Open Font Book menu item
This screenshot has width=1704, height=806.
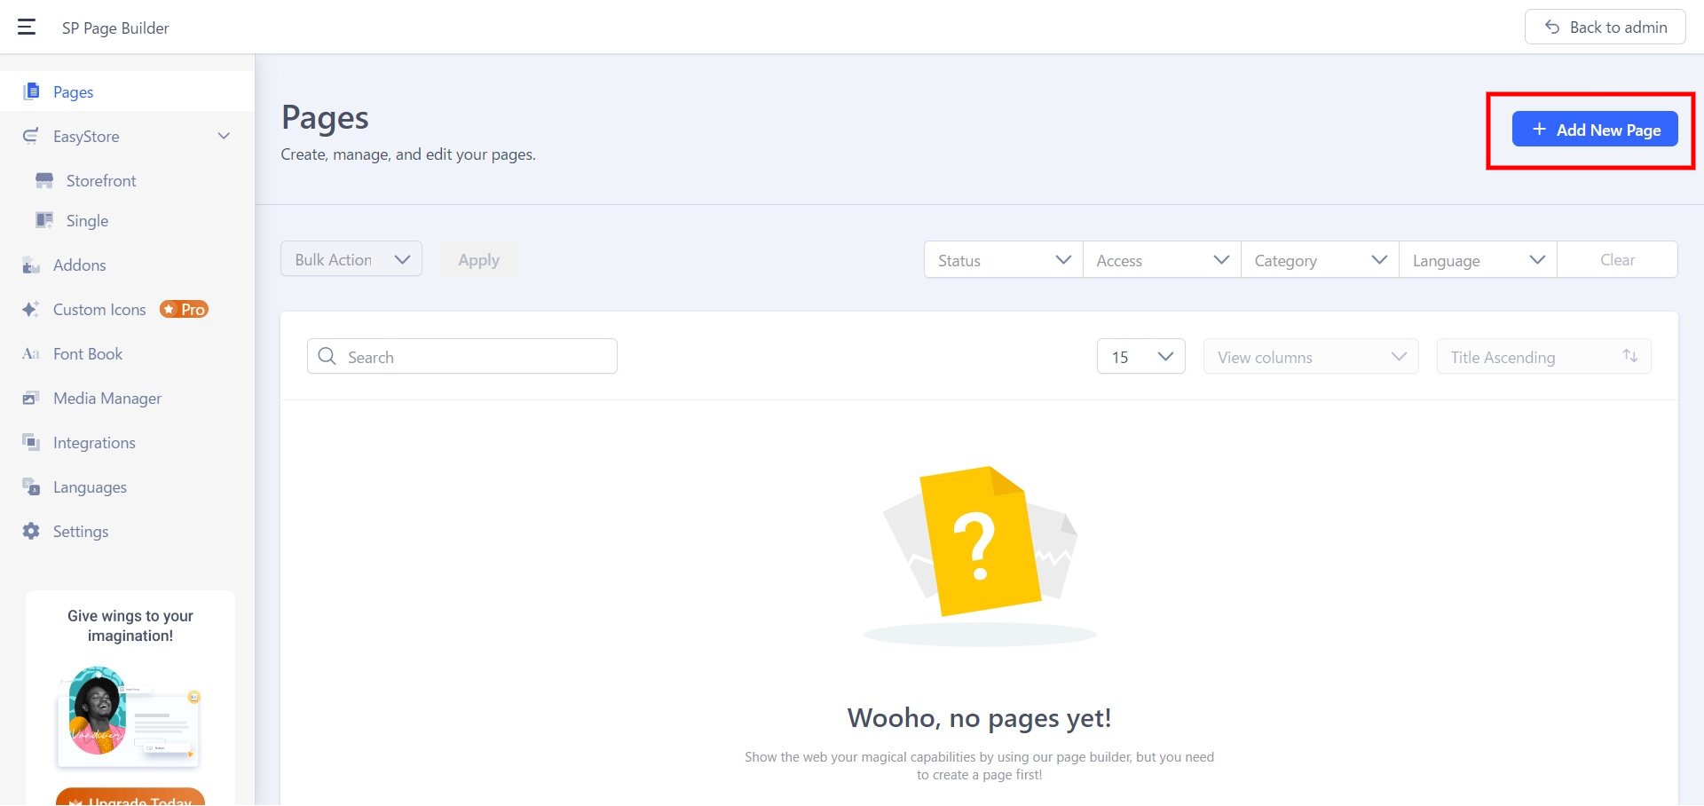pyautogui.click(x=88, y=354)
